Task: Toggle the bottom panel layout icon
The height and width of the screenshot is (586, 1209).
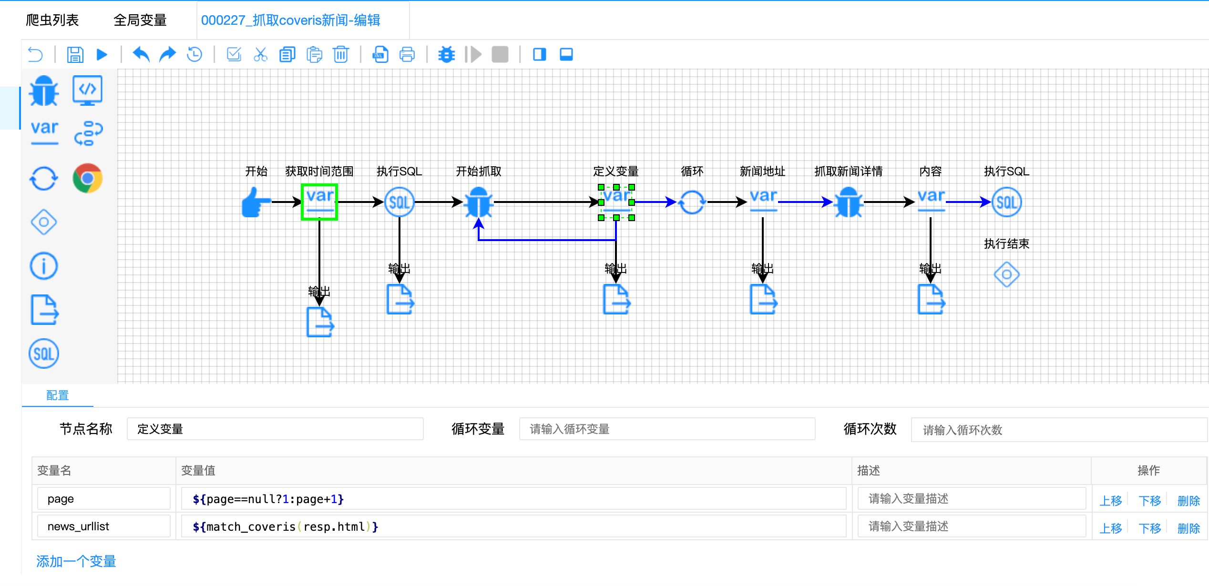Action: [x=566, y=55]
